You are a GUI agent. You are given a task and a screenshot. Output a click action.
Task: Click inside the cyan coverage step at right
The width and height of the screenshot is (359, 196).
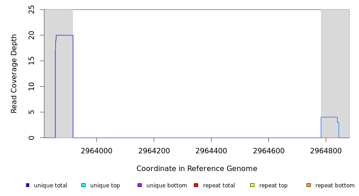[x=329, y=127]
